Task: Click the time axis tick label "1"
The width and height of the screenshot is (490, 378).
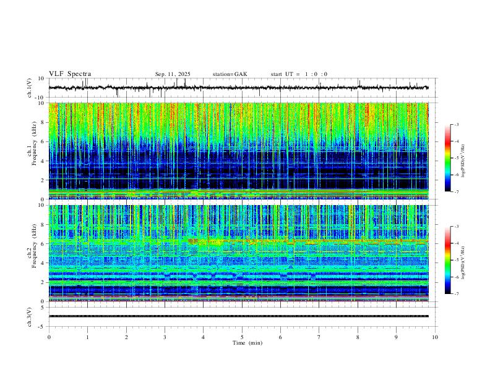Action: (87, 337)
